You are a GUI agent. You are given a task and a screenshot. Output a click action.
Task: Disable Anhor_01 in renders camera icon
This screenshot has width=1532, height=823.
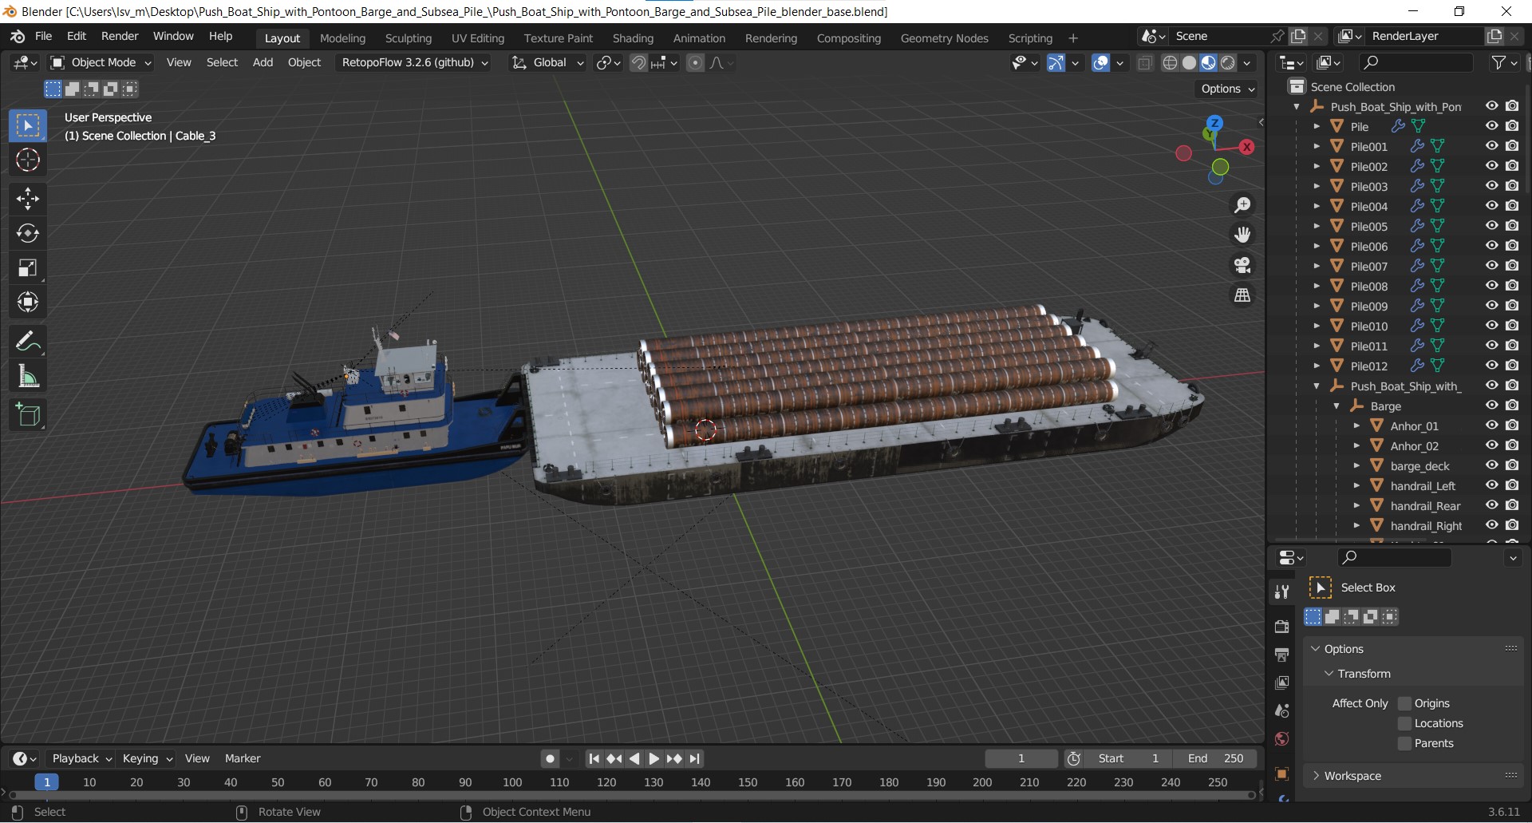click(1512, 425)
